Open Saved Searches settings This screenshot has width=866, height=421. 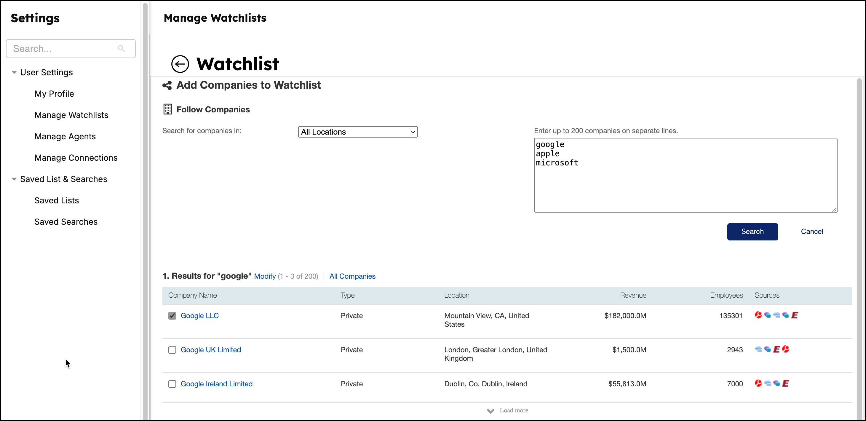click(66, 221)
